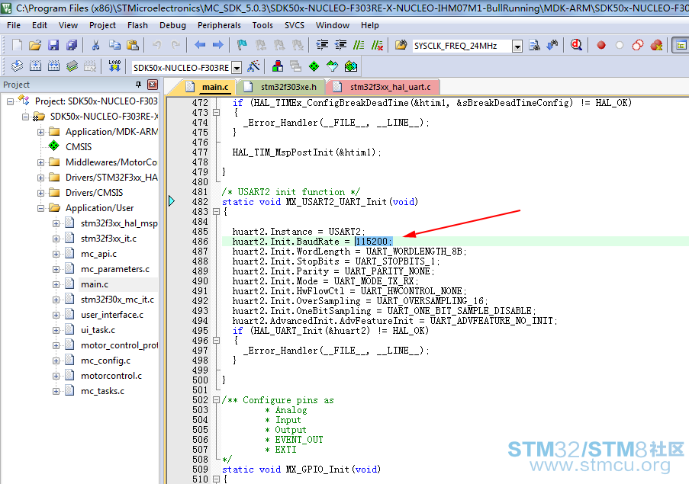Navigate backwards with the blue left arrow
689x484 pixels.
200,45
